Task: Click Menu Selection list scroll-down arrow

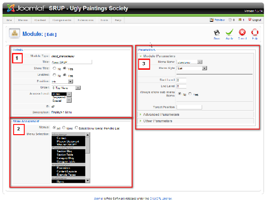Action: click(88, 181)
